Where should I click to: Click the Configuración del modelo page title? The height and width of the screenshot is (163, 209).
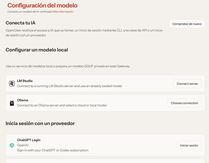click(43, 6)
